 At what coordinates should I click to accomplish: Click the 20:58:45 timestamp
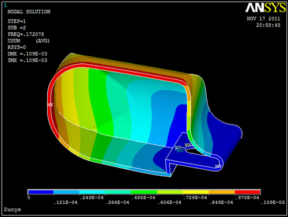tap(268, 25)
